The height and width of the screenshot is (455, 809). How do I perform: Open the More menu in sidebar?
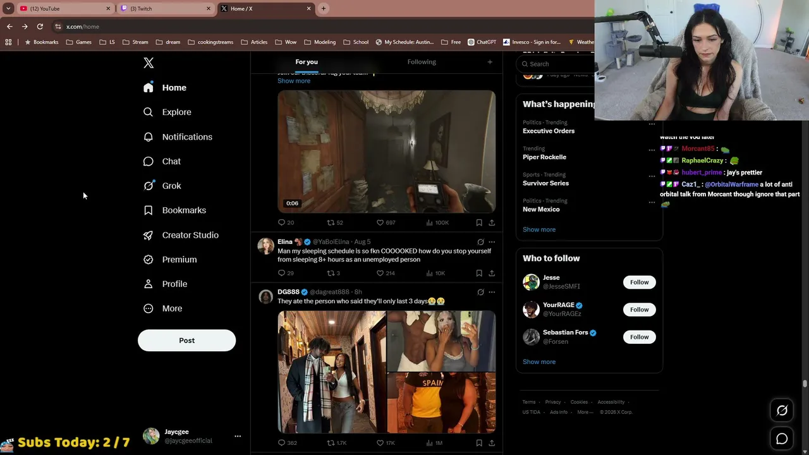[162, 308]
